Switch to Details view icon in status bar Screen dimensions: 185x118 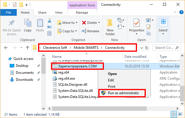(174, 114)
